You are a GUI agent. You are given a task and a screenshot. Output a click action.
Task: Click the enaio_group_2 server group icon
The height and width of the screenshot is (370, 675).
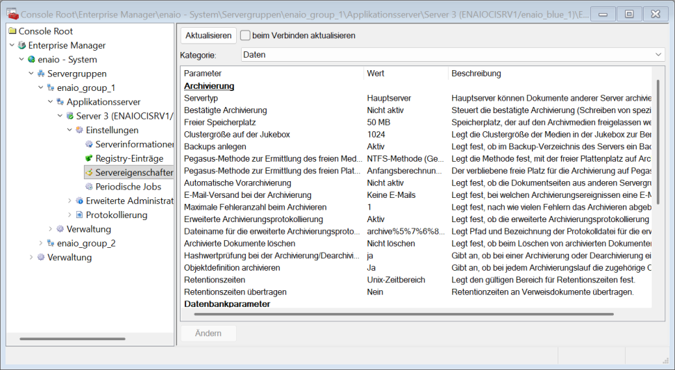point(51,243)
